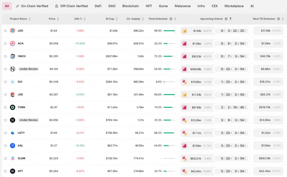Click the SUI token logo
Screen dimensions: 287x177
13,82
